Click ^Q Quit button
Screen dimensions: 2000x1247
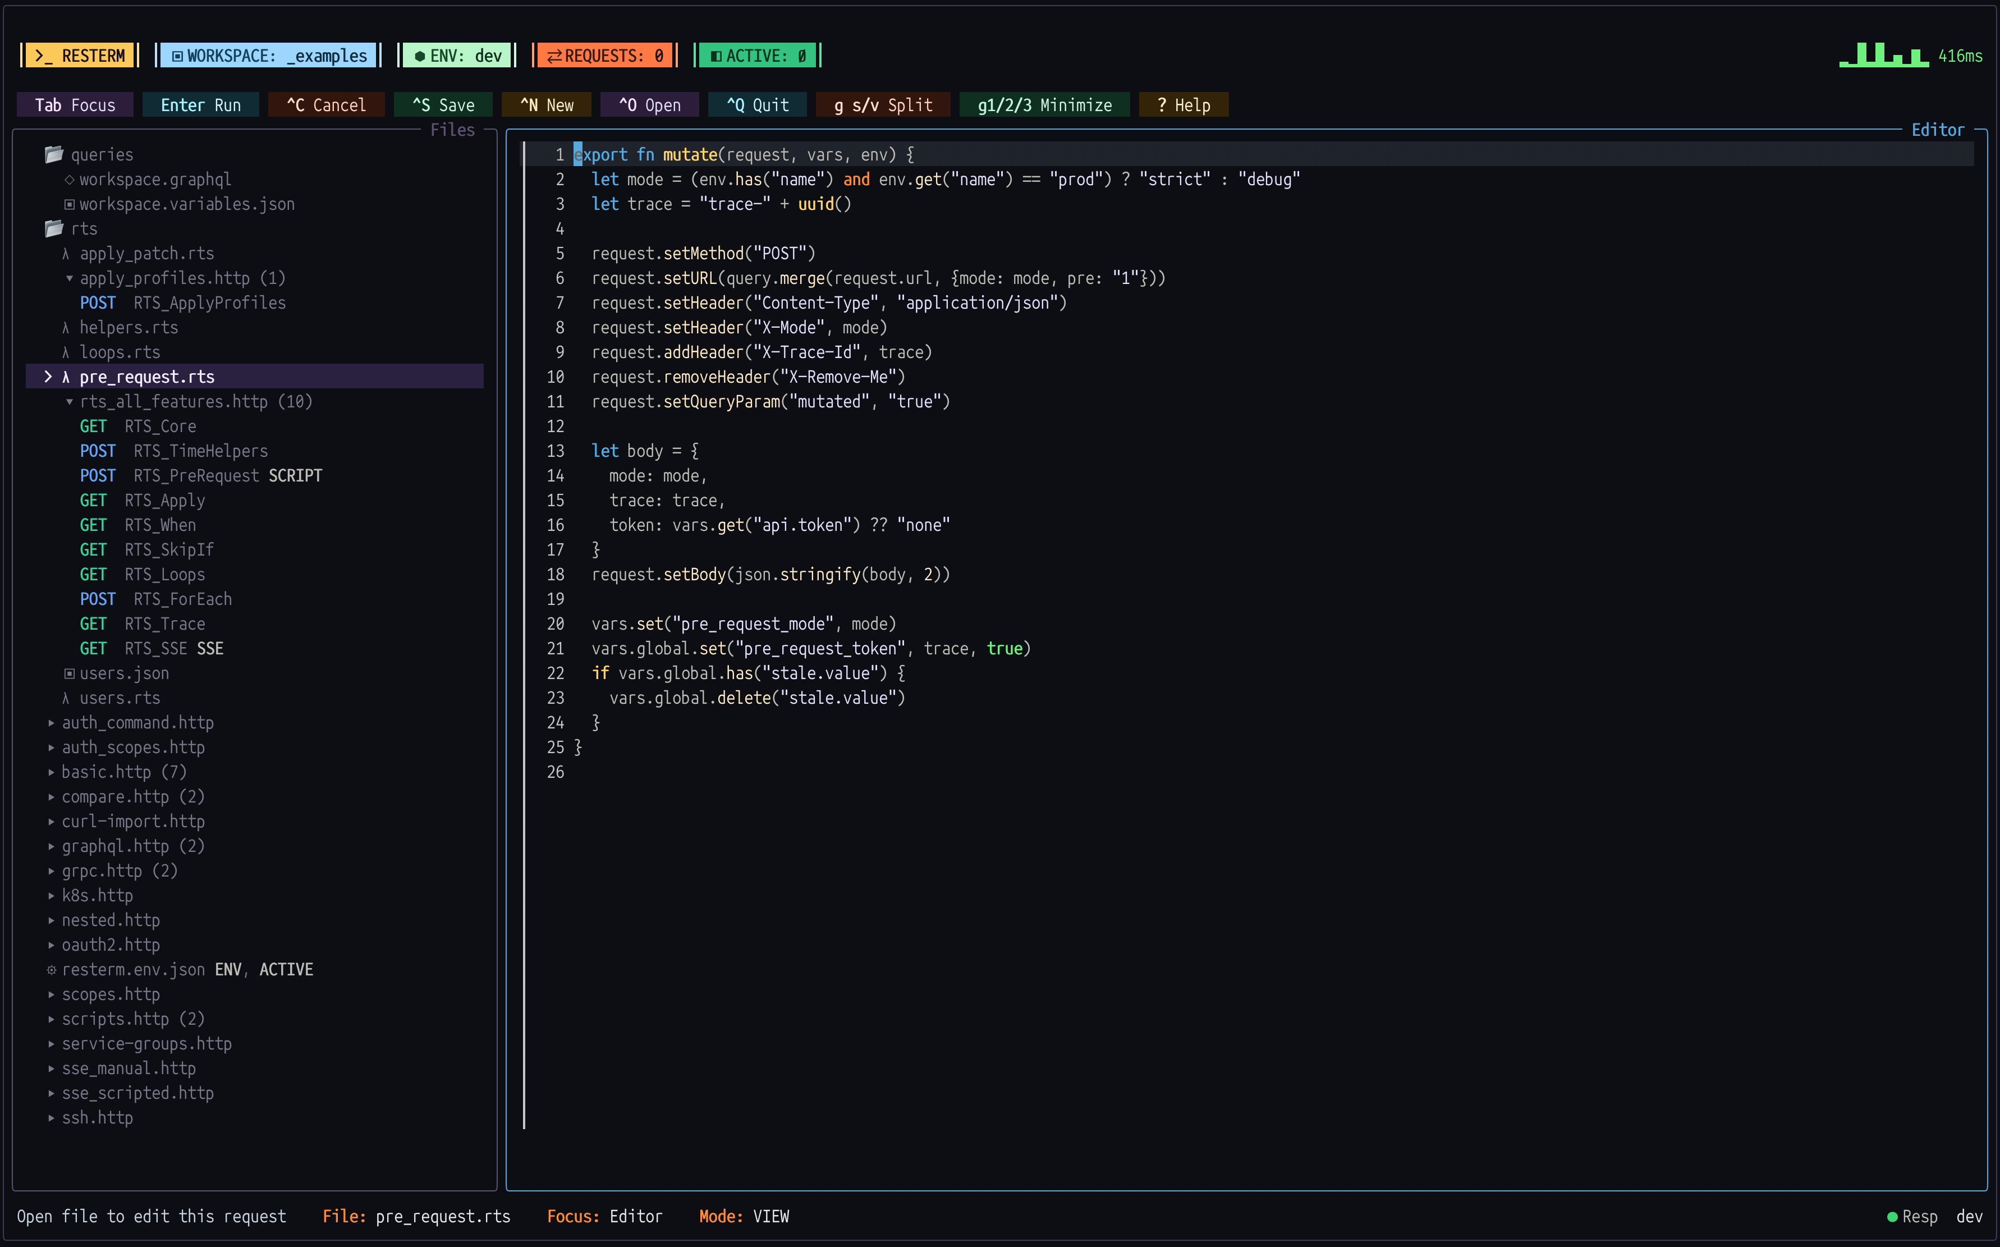pyautogui.click(x=757, y=105)
